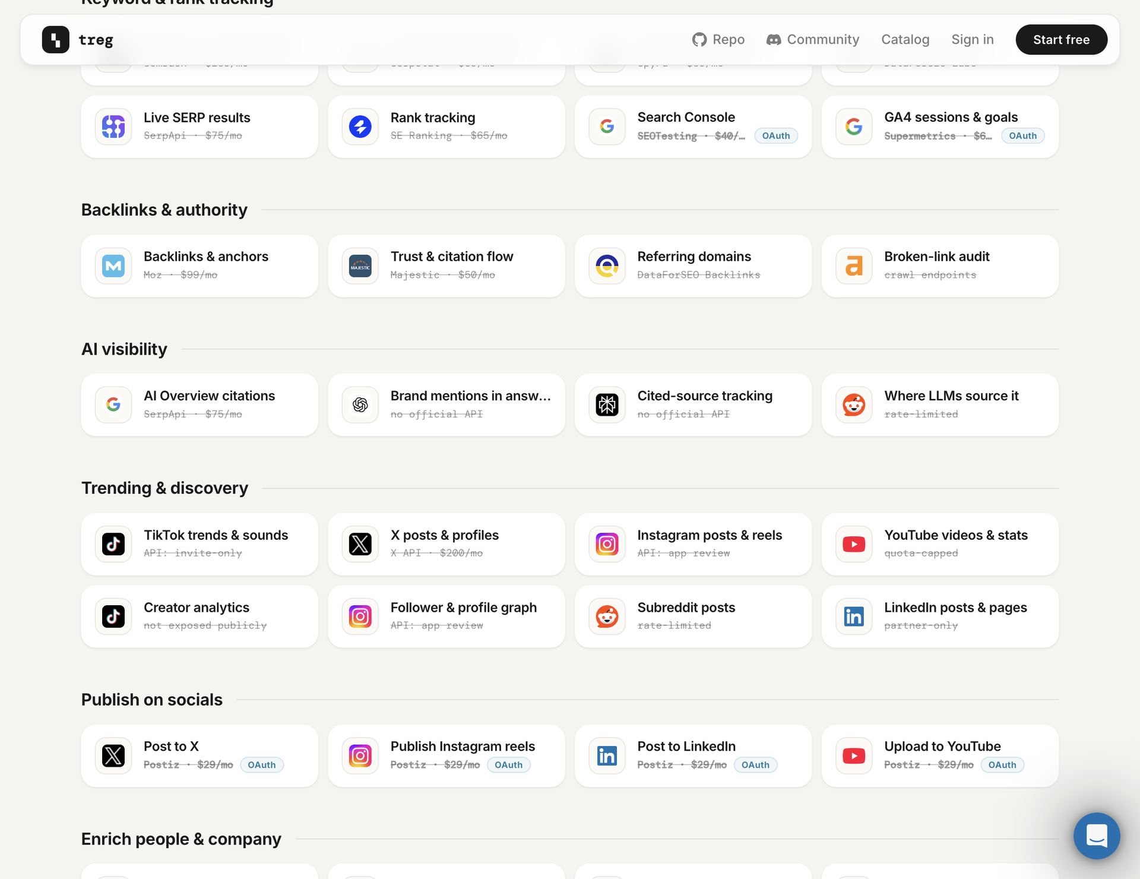Click the X icon on Post to X
This screenshot has height=879, width=1140.
[113, 756]
